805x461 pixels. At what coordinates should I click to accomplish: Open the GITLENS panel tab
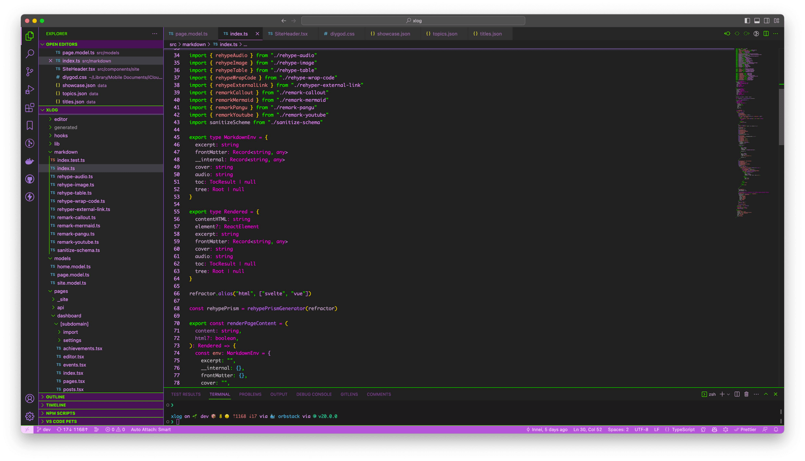click(349, 394)
